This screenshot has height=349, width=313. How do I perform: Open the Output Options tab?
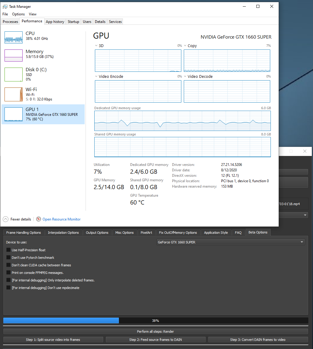pyautogui.click(x=97, y=233)
